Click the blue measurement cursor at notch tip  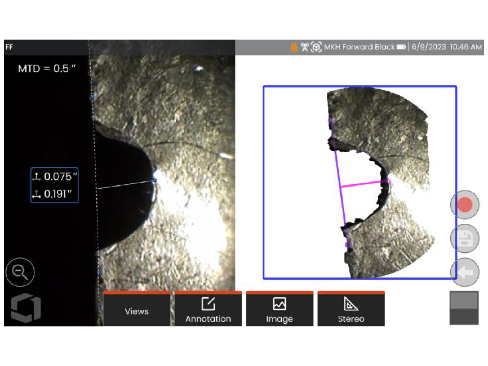tap(155, 180)
